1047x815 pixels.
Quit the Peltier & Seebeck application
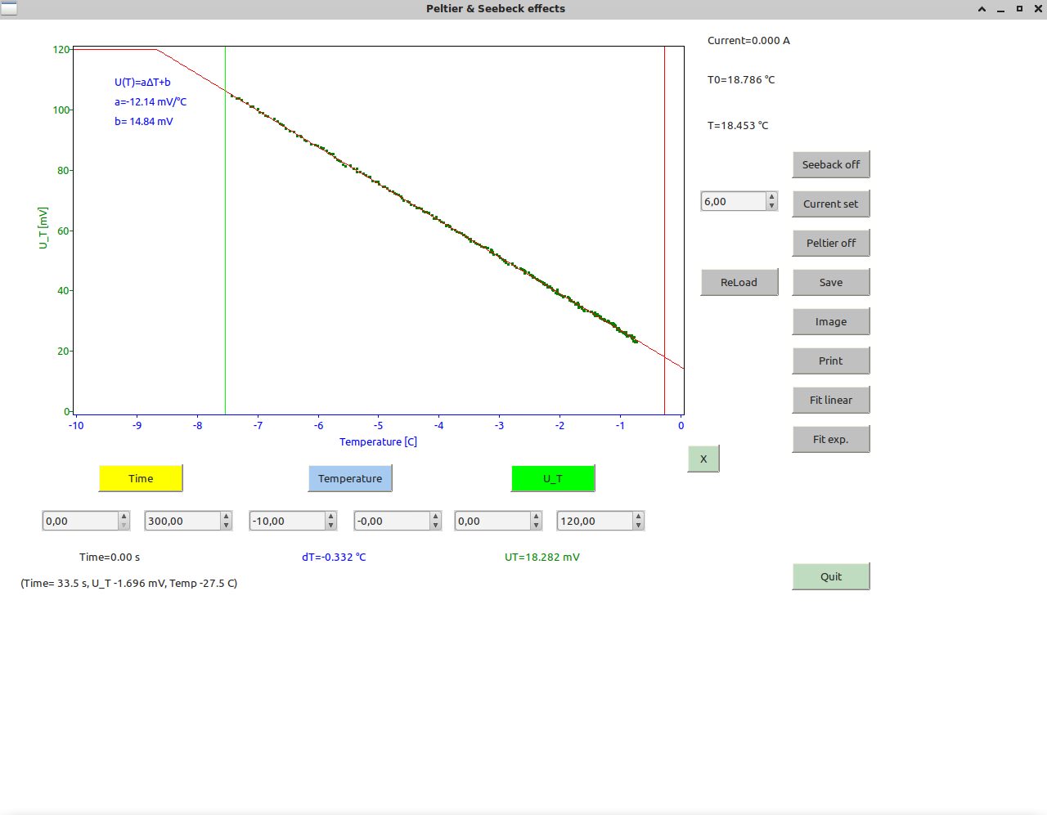[x=830, y=576]
